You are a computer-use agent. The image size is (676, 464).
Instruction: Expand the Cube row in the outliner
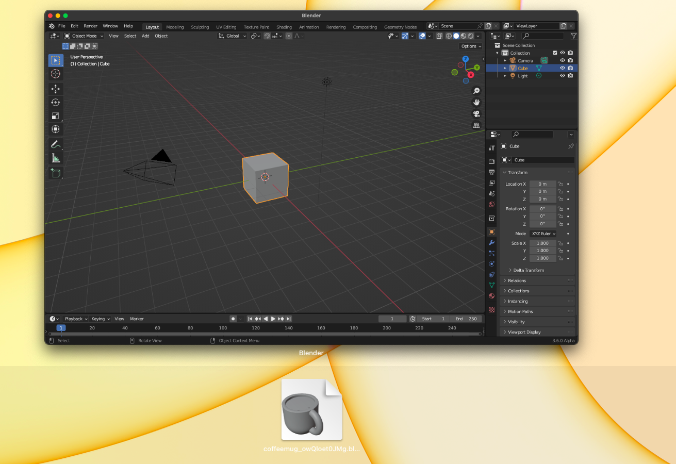coord(505,68)
